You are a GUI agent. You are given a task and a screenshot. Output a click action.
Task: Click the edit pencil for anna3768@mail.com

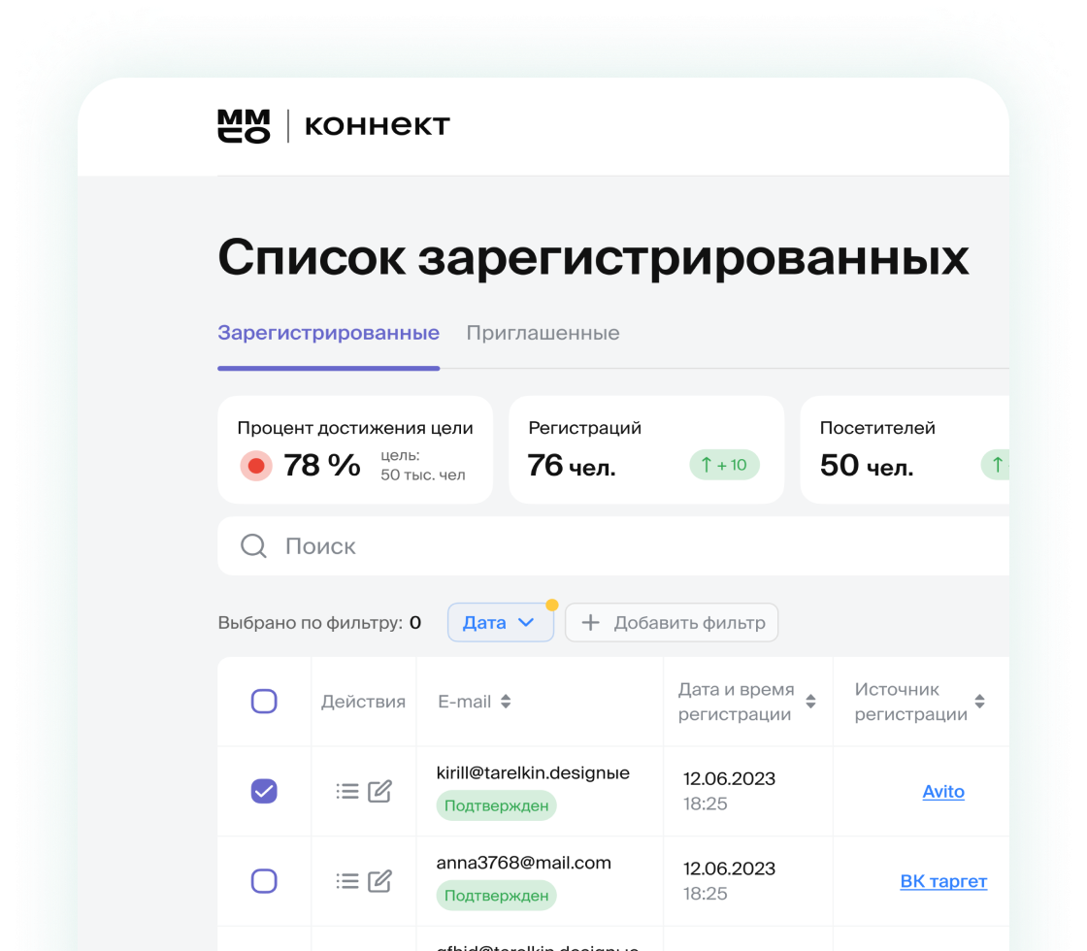point(379,881)
